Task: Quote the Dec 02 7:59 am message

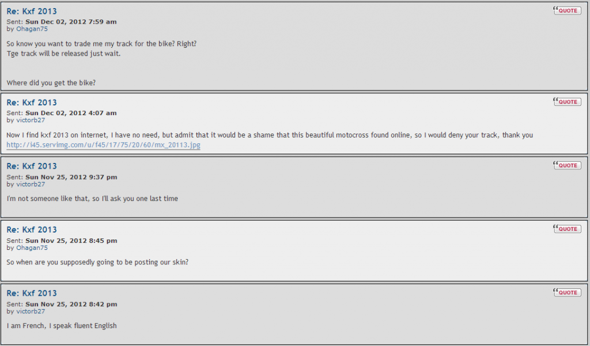Action: (x=567, y=10)
